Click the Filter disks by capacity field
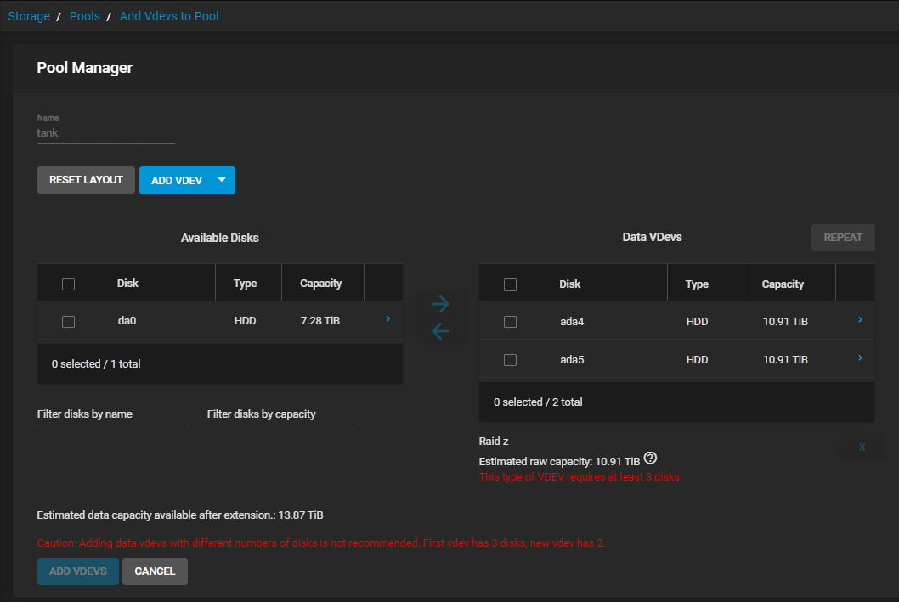899x602 pixels. [x=282, y=414]
